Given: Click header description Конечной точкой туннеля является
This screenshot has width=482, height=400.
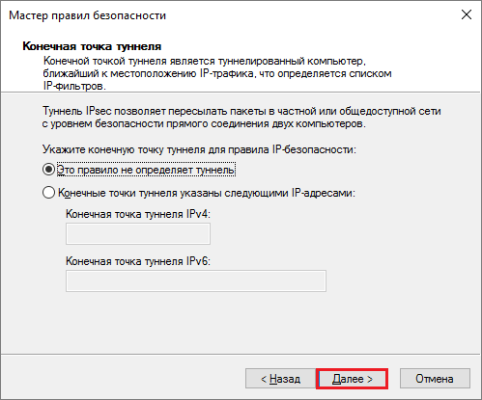Looking at the screenshot, I should coord(217,73).
